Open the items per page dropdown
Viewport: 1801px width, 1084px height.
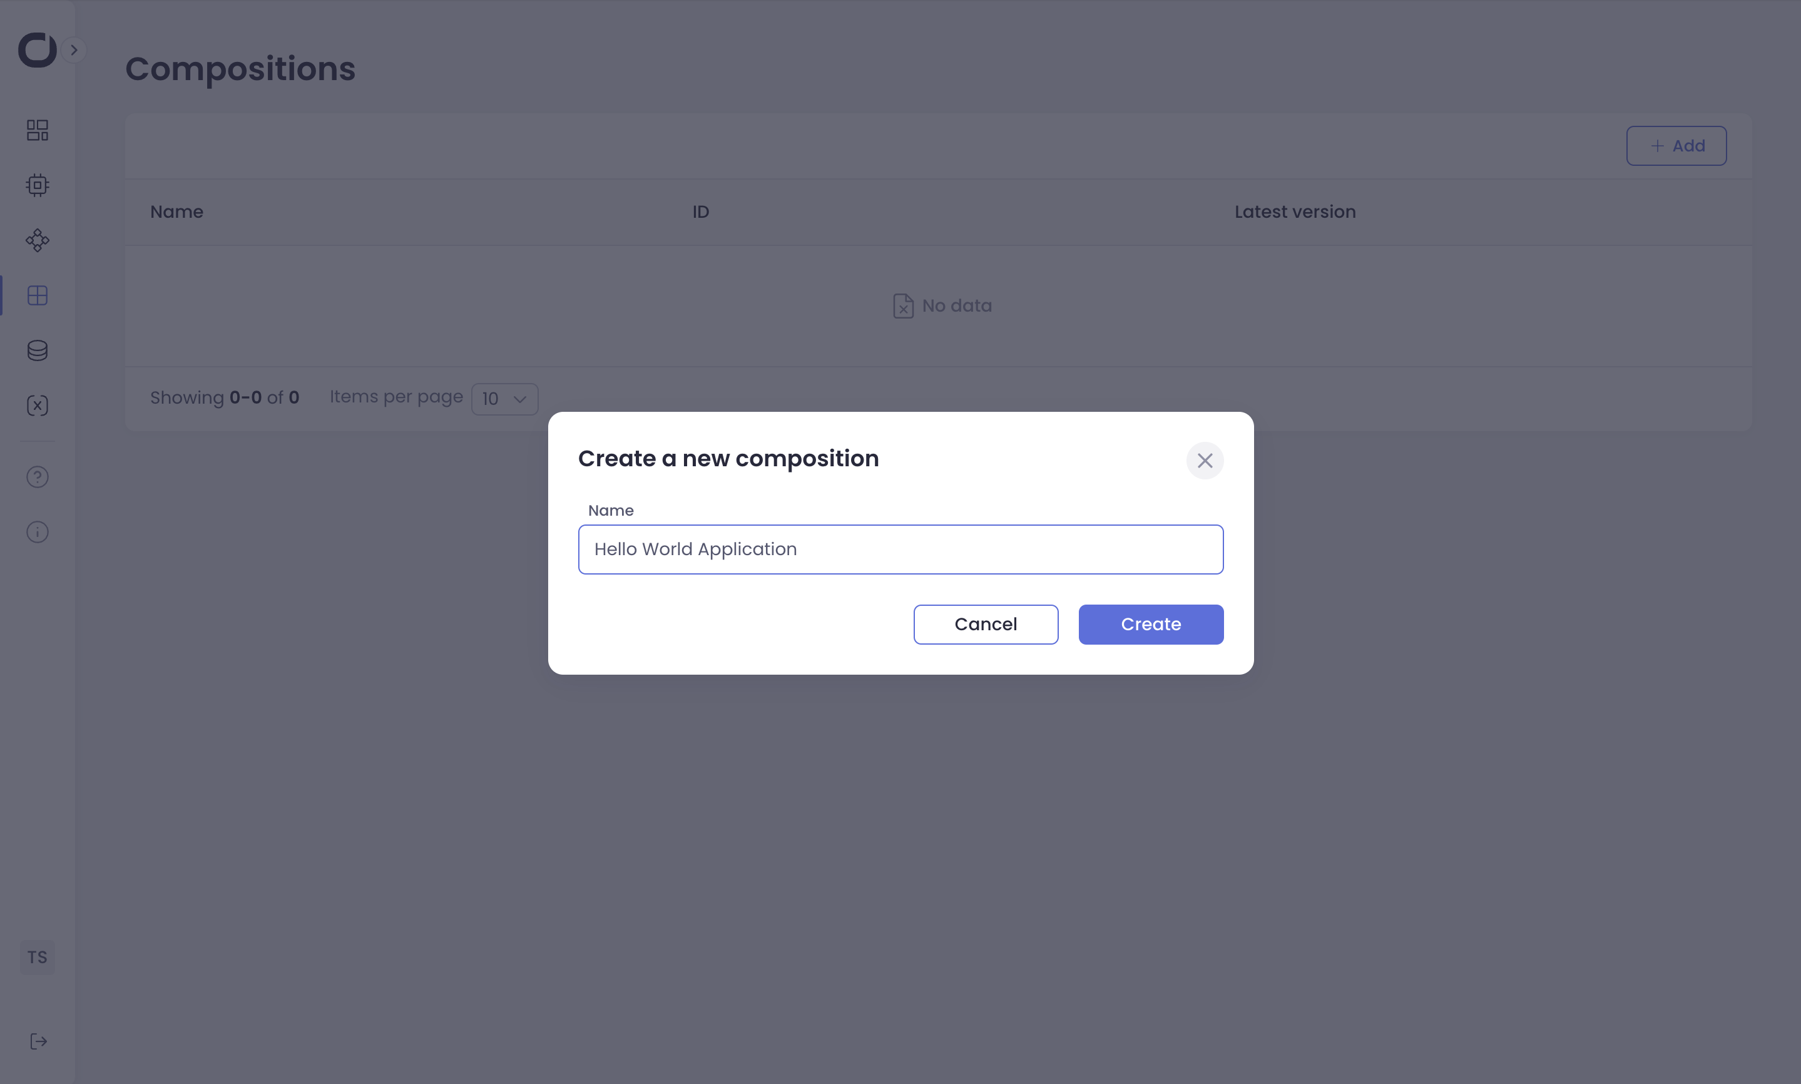coord(504,399)
